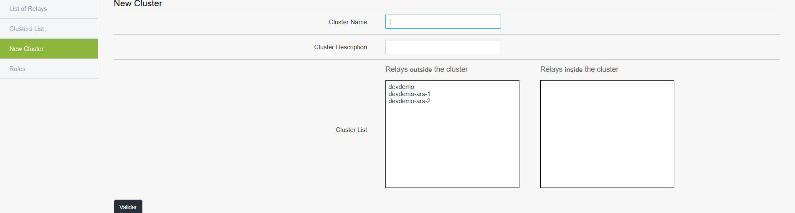795x213 pixels.
Task: Focus the Cluster Name text field
Action: (x=443, y=22)
